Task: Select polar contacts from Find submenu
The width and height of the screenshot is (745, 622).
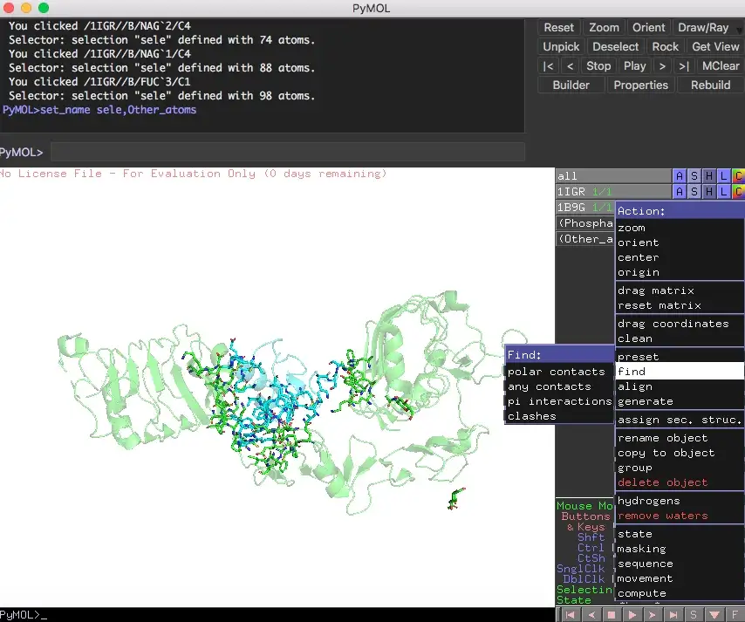Action: click(557, 372)
